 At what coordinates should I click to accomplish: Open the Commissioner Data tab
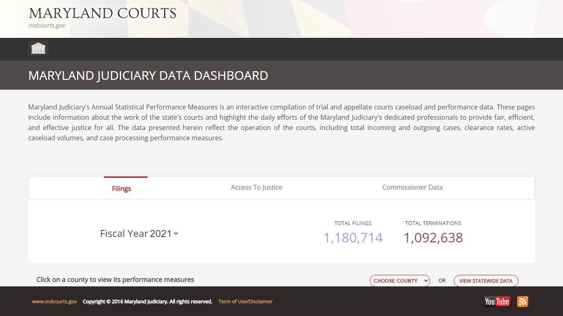pos(412,187)
